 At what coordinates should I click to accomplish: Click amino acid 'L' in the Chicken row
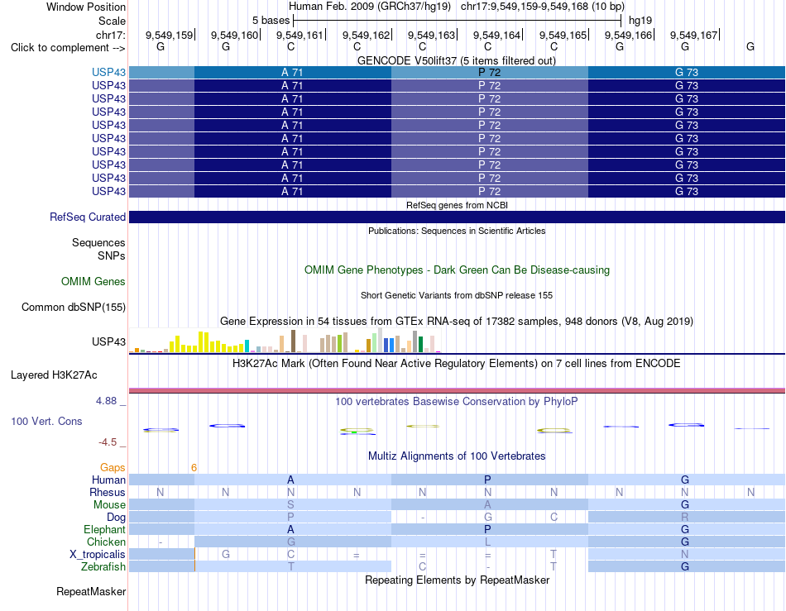[487, 542]
